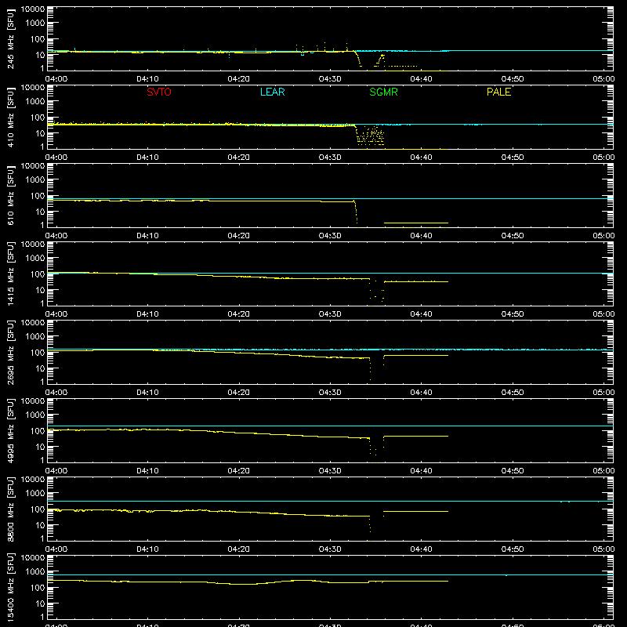This screenshot has height=627, width=627.
Task: Select the 15400 MHz [SFU] axis title
Action: coord(10,587)
